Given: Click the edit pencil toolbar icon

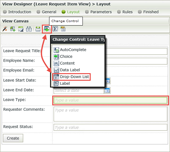Looking at the screenshot, I should [21, 29].
